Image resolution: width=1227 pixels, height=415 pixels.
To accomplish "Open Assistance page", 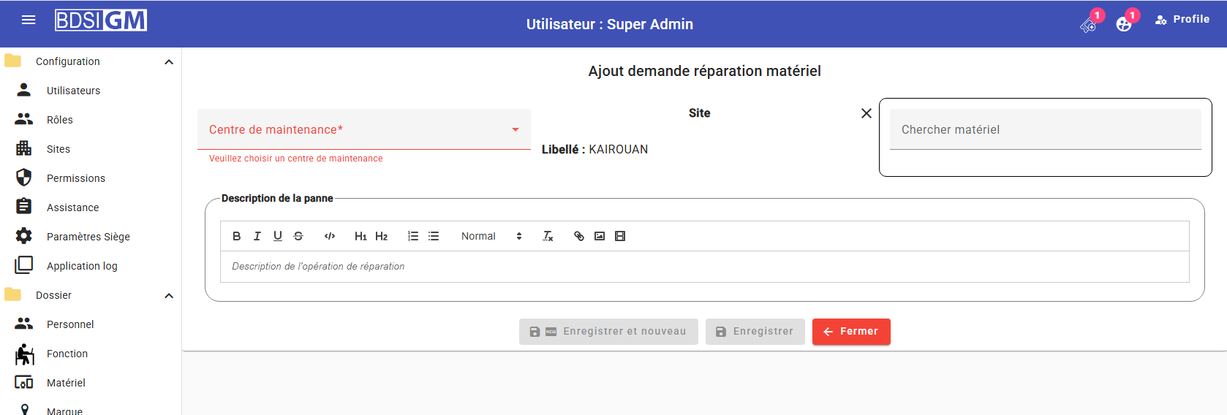I will click(72, 207).
